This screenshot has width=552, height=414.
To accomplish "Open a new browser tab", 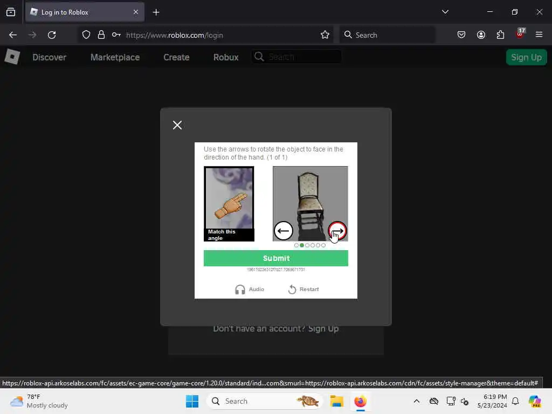I will coord(156,12).
